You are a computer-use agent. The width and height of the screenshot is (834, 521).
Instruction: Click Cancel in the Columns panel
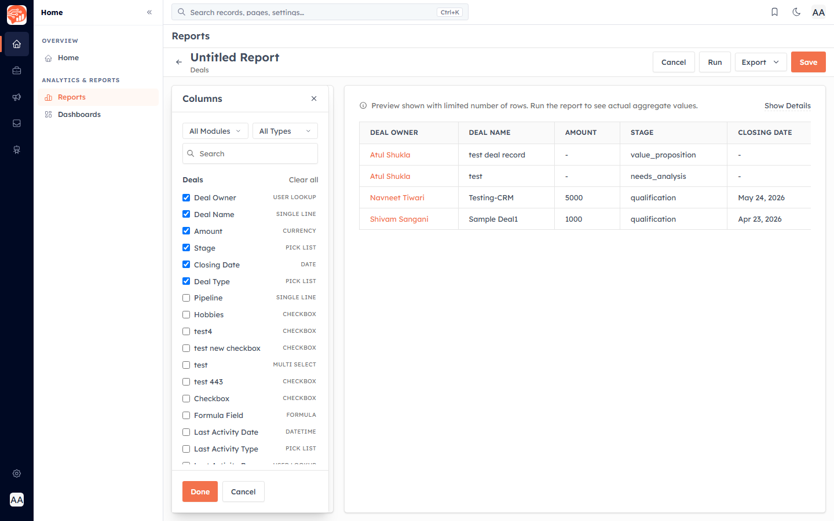pyautogui.click(x=243, y=491)
